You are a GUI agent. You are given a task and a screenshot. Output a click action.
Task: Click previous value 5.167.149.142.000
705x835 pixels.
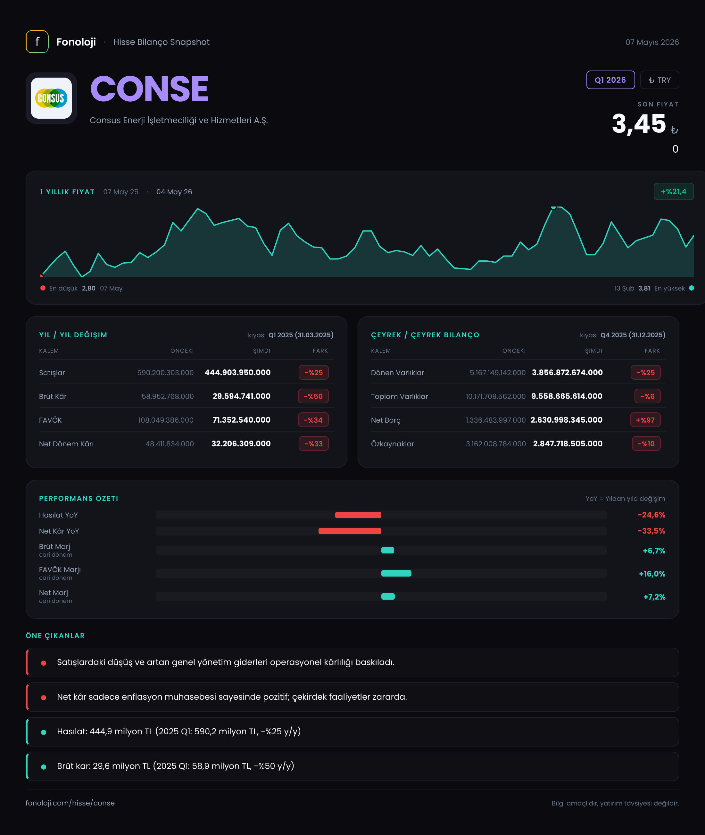(498, 373)
